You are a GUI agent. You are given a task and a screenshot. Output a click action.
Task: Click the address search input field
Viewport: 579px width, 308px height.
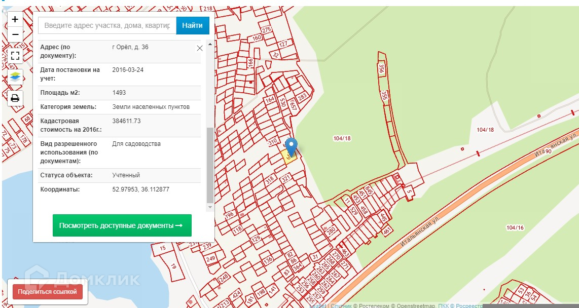(x=107, y=25)
